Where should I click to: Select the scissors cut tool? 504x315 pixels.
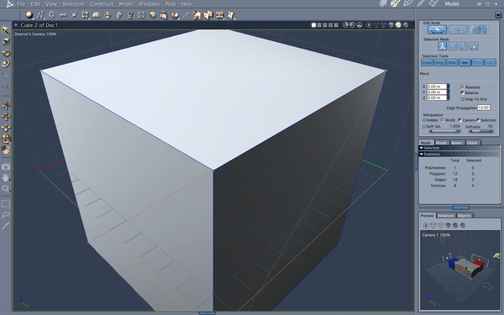coord(63,15)
